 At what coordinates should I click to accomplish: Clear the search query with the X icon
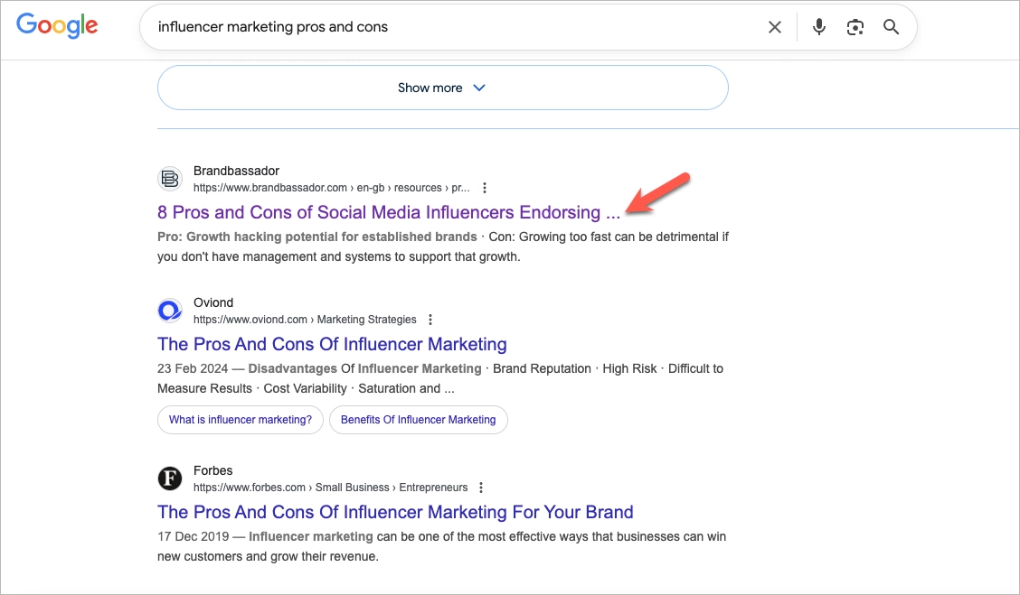[x=775, y=27]
